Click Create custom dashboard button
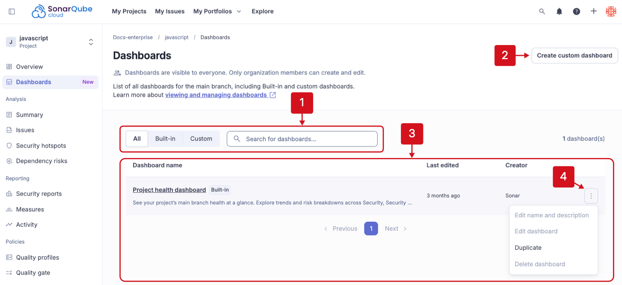Viewport: 622px width, 285px height. 574,55
